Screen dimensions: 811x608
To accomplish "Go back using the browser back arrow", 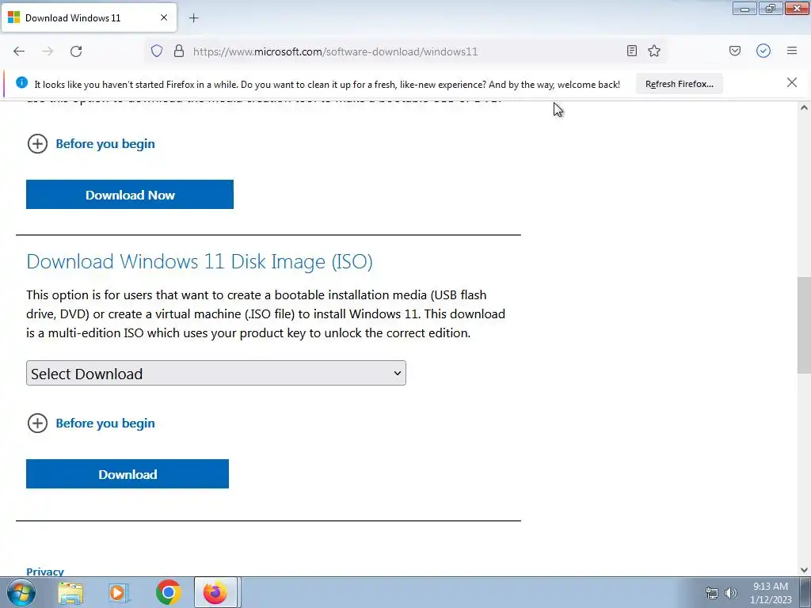I will [x=19, y=51].
